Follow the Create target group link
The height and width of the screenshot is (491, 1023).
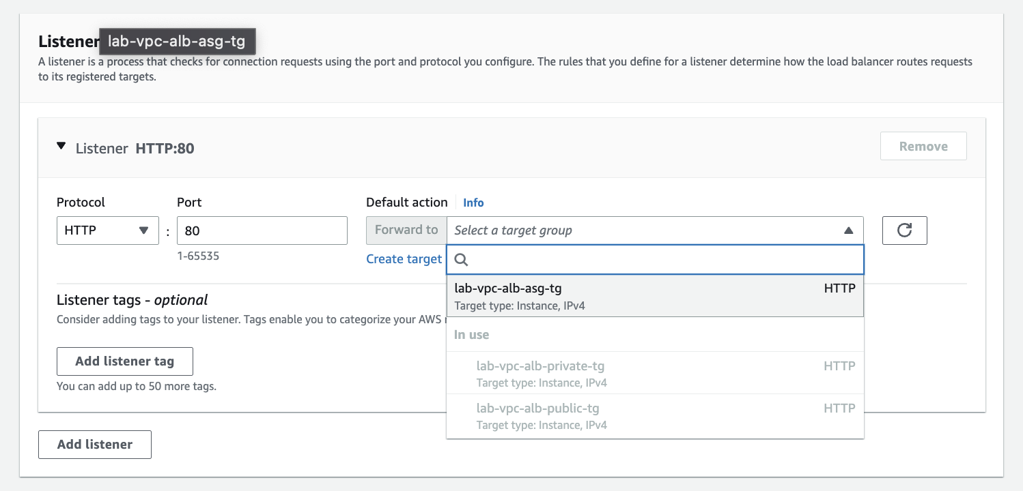[x=404, y=259]
